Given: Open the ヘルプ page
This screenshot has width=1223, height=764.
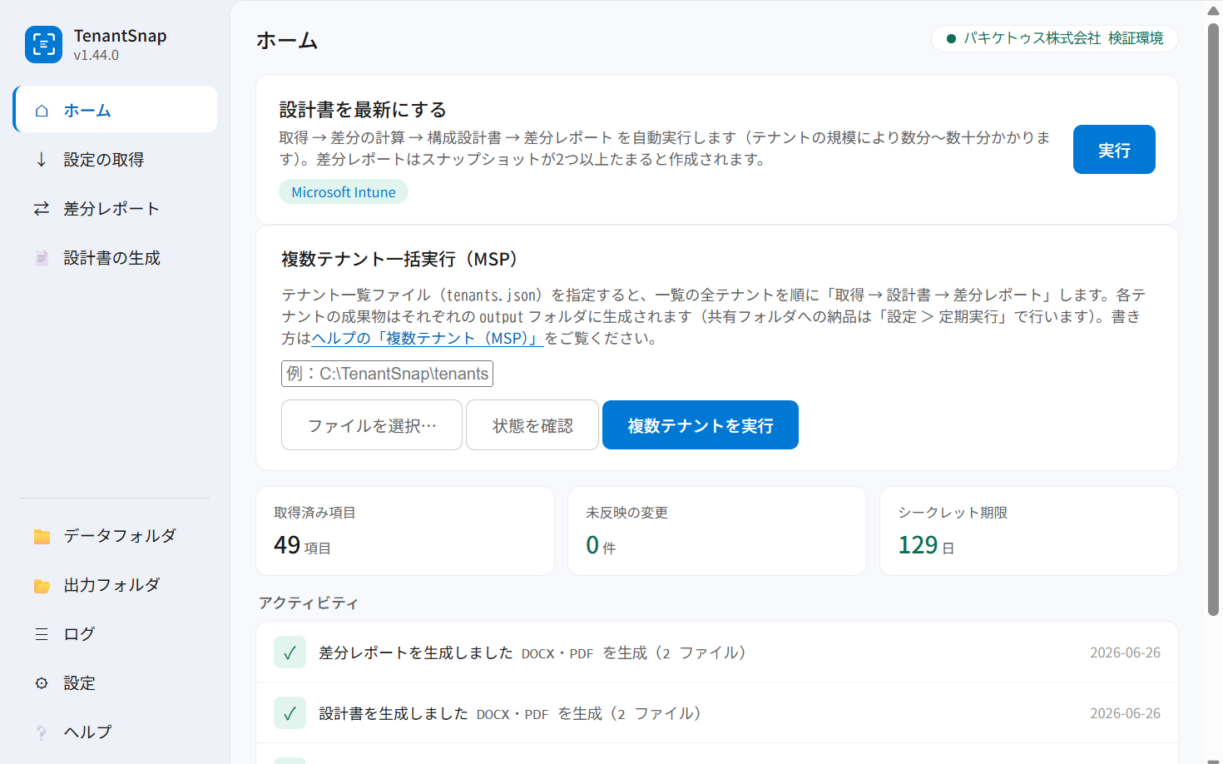Looking at the screenshot, I should pos(115,732).
